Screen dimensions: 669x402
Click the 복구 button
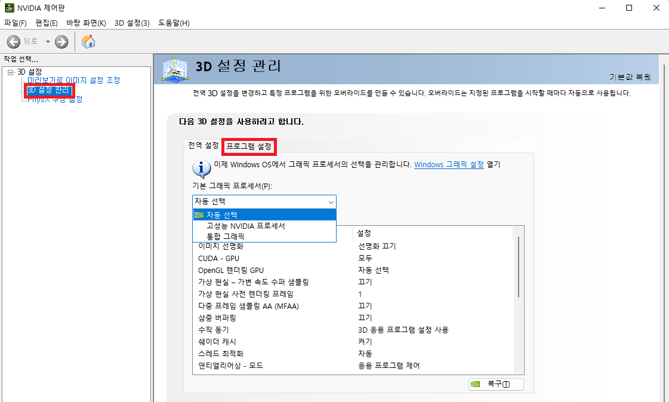pyautogui.click(x=496, y=384)
